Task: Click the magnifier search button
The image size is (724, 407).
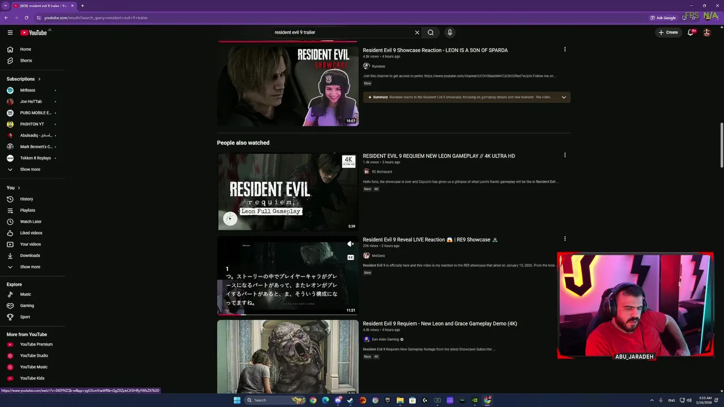Action: 430,33
